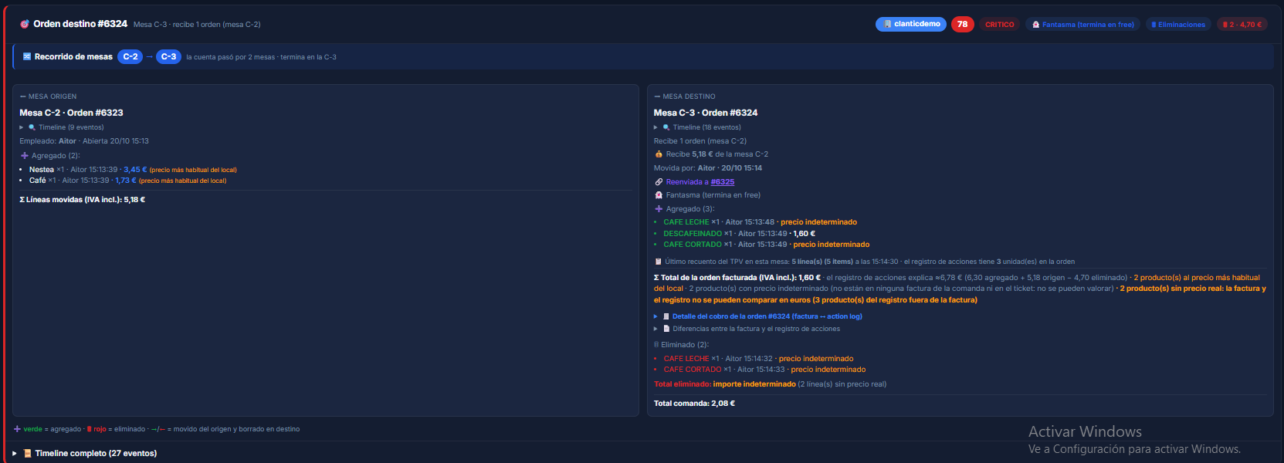Select the C-2 table pill
Image resolution: width=1284 pixels, height=463 pixels.
130,56
